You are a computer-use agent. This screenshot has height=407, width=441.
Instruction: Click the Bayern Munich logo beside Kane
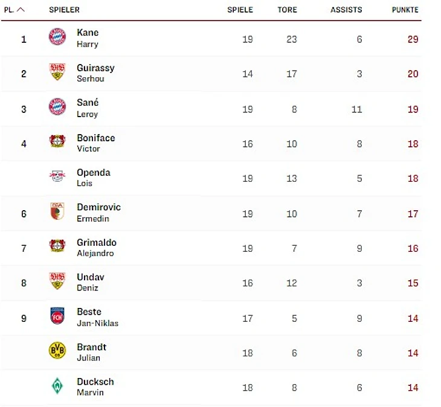[57, 37]
